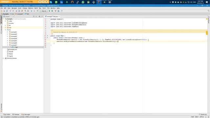Click the ENG language indicator in tray
This screenshot has height=118, width=210.
click(195, 2)
